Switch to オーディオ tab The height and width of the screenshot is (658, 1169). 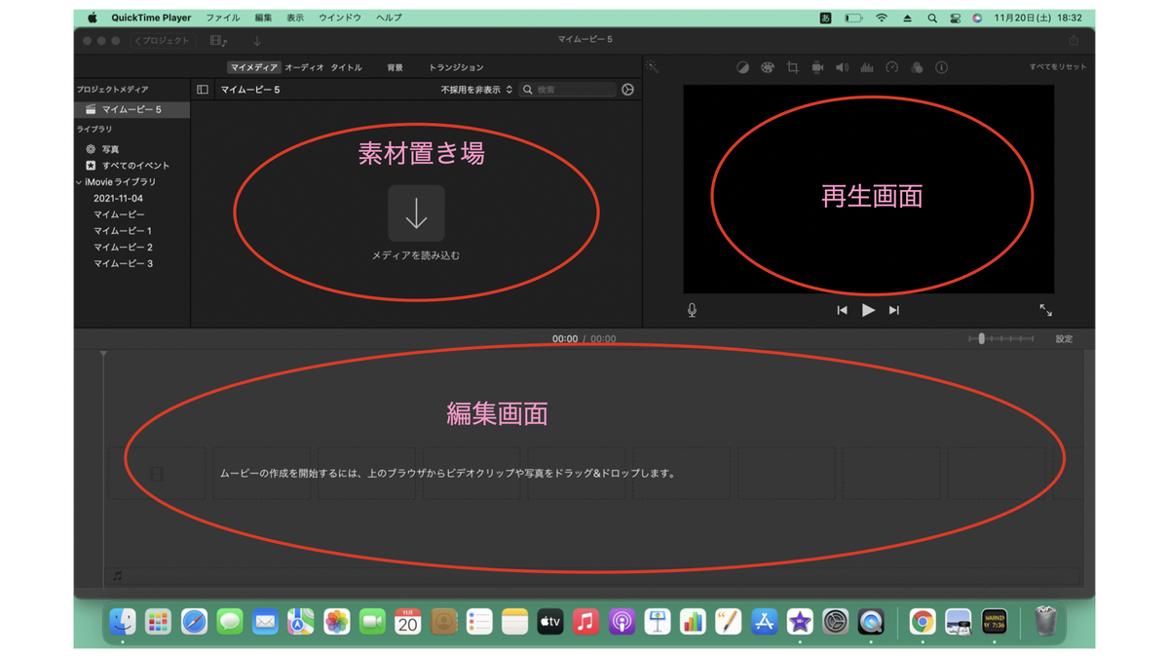[304, 67]
